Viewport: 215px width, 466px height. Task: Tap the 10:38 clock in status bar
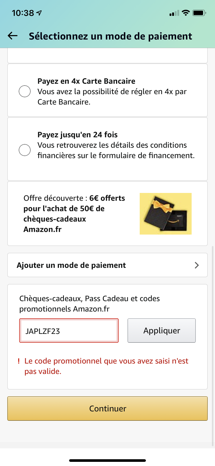point(23,13)
